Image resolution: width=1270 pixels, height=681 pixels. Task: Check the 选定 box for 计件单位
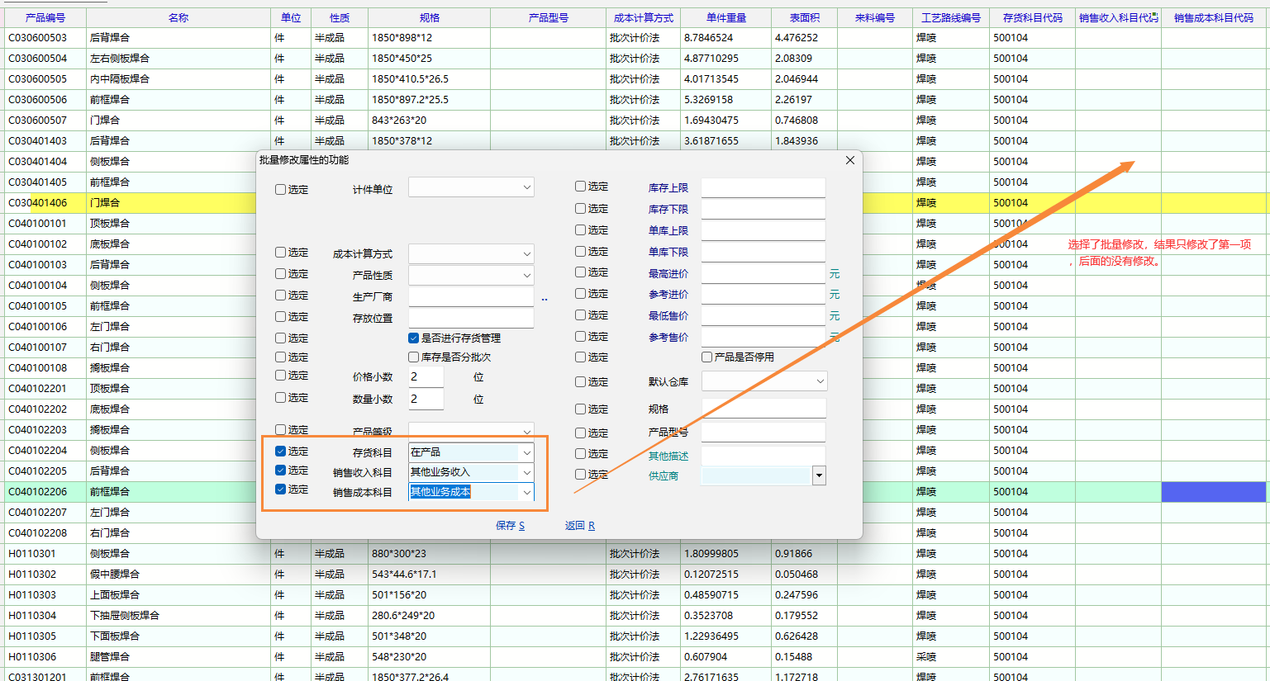coord(281,190)
